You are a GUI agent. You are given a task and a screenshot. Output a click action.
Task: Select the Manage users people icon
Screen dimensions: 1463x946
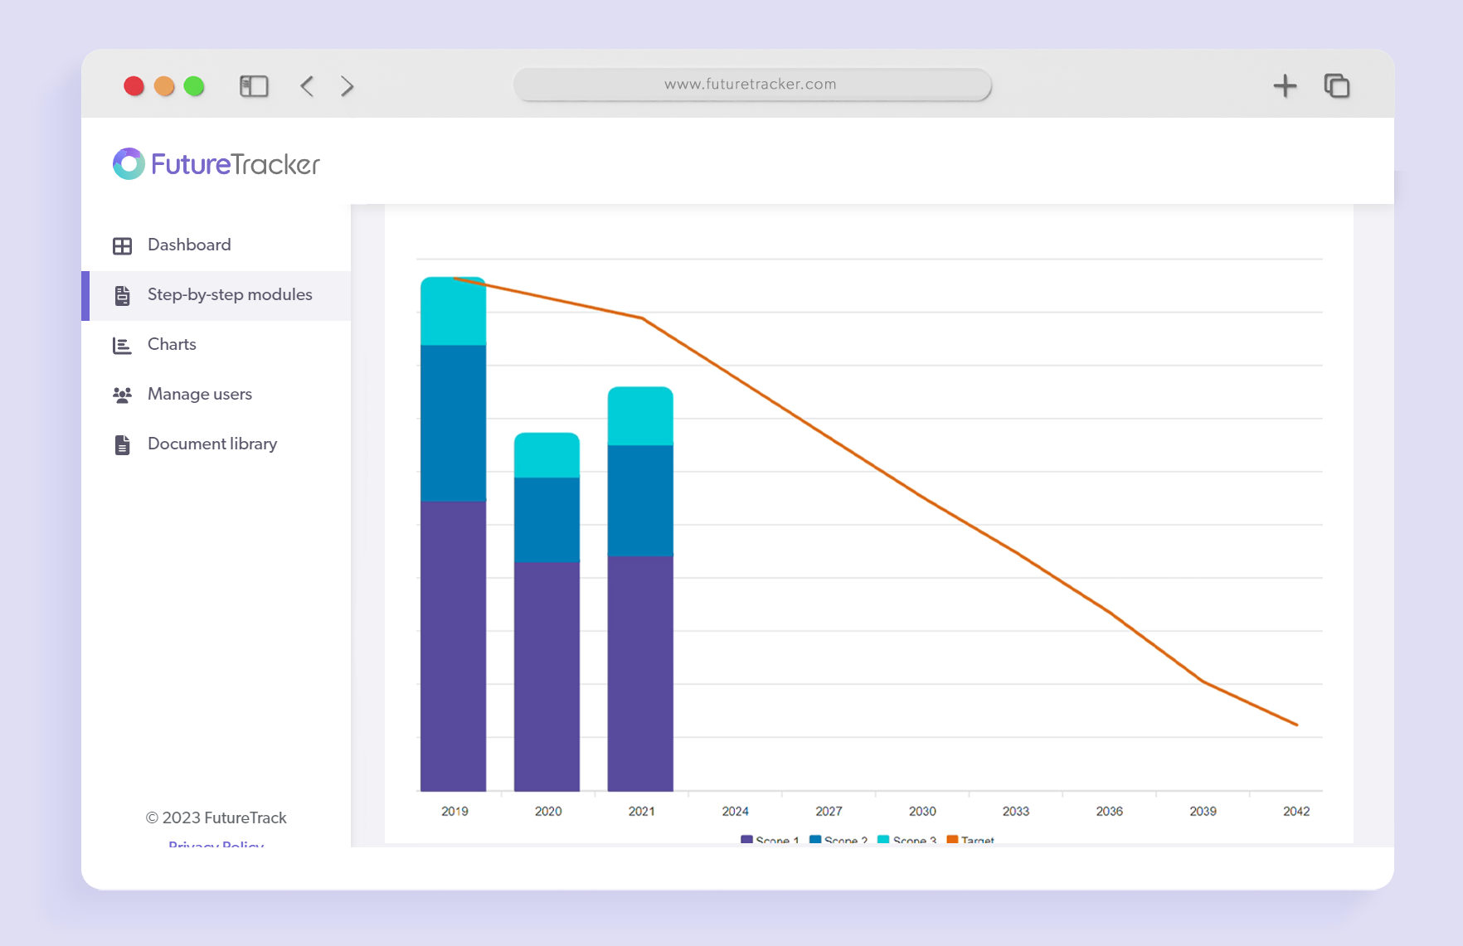pyautogui.click(x=123, y=395)
